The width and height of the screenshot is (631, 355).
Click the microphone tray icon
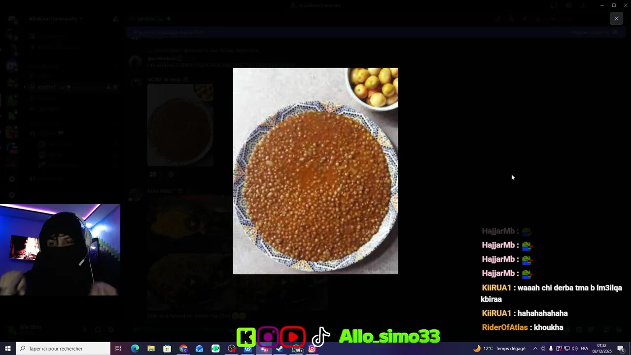[551, 349]
